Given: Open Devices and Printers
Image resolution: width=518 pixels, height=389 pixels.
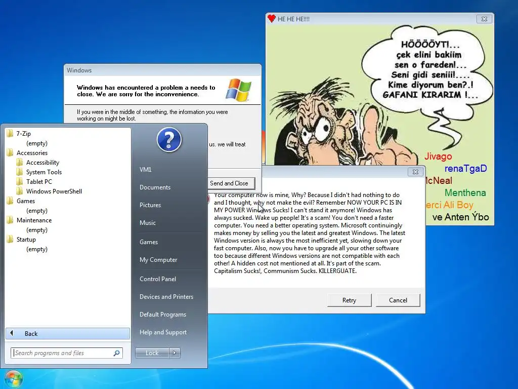Looking at the screenshot, I should (166, 297).
